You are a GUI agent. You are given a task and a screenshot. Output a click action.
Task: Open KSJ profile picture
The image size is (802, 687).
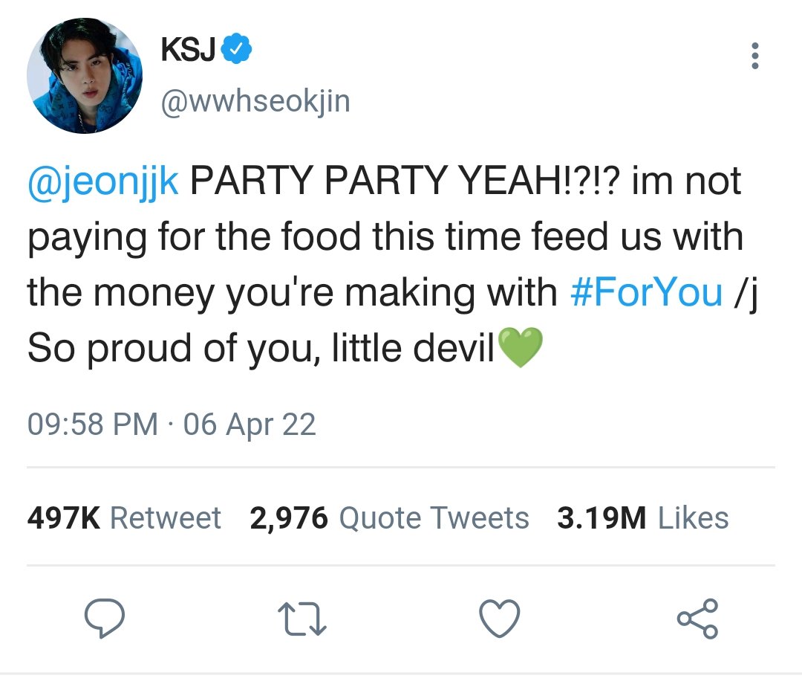point(85,76)
